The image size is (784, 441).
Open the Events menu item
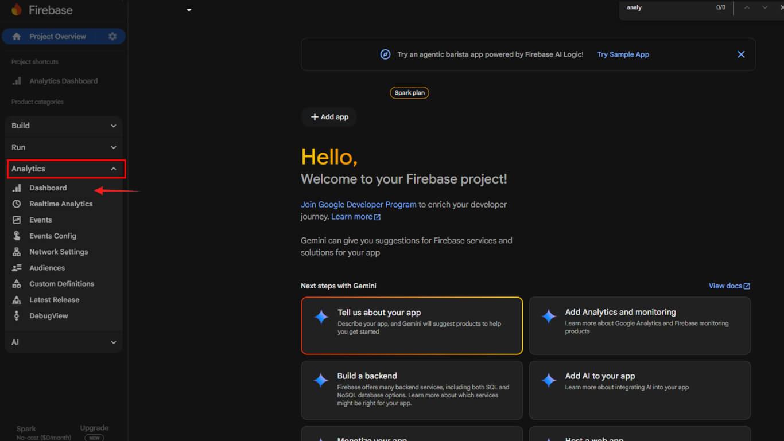click(41, 220)
